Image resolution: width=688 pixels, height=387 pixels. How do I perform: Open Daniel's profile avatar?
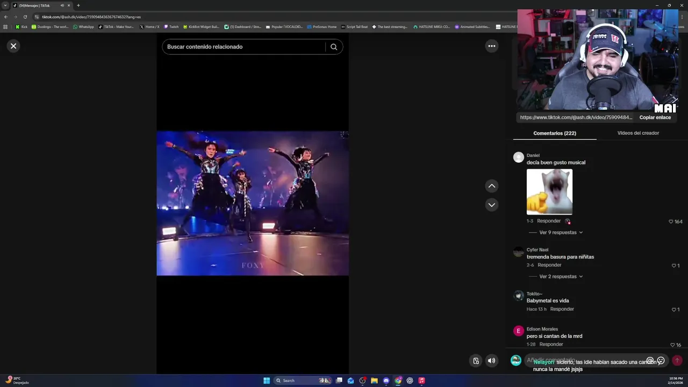518,157
